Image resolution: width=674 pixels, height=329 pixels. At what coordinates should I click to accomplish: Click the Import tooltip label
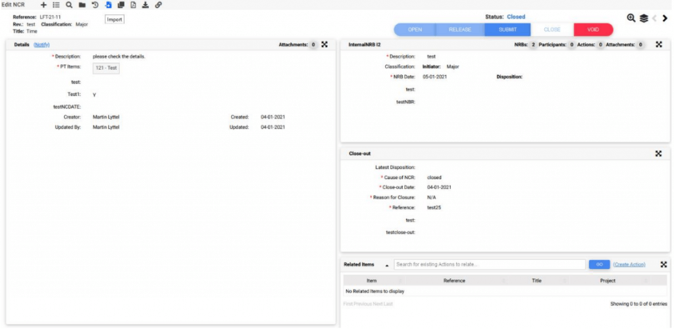[x=115, y=19]
